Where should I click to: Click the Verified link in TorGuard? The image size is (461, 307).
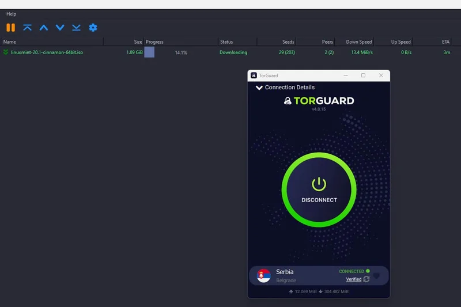(x=354, y=279)
